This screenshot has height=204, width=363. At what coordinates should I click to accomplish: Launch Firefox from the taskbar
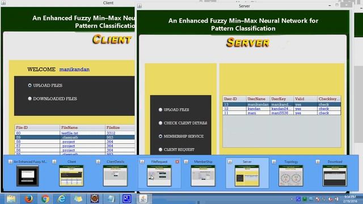pyautogui.click(x=28, y=199)
